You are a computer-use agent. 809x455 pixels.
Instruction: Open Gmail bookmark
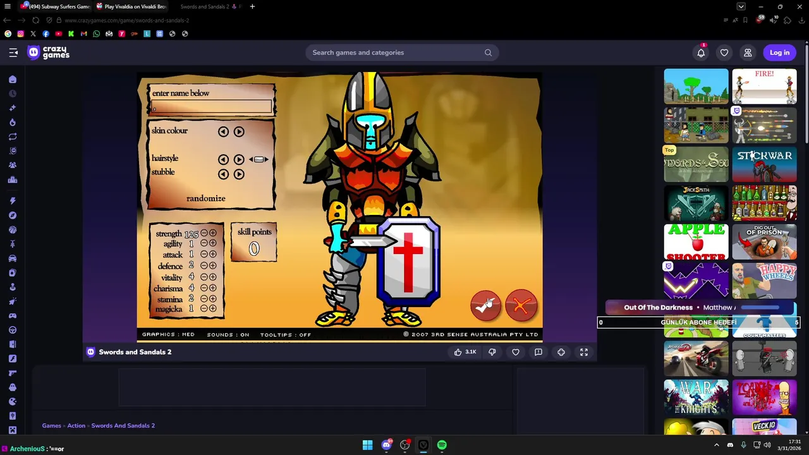(83, 33)
